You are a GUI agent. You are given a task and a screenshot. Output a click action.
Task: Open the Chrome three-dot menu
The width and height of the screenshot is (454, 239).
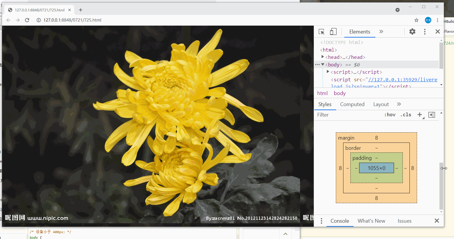[437, 20]
